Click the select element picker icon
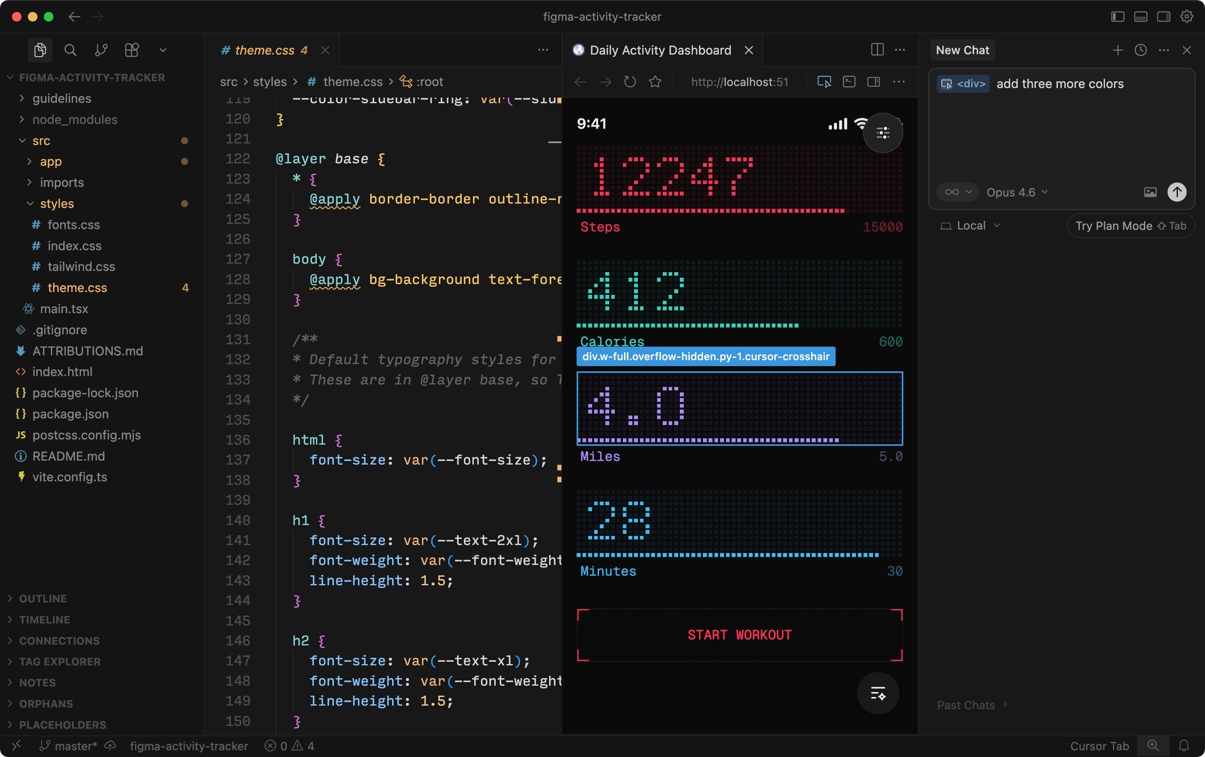The image size is (1205, 757). point(824,81)
